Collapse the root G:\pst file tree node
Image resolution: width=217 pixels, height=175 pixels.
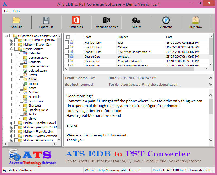click(6, 36)
